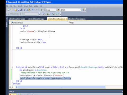Viewport: 127px width, 95px height.
Task: Switch to admin/browsePictures.aspx.vb tab
Action: click(77, 19)
